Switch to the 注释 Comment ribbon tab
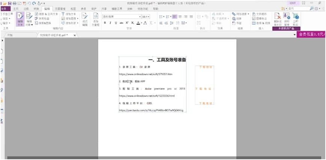 [x=26, y=9]
